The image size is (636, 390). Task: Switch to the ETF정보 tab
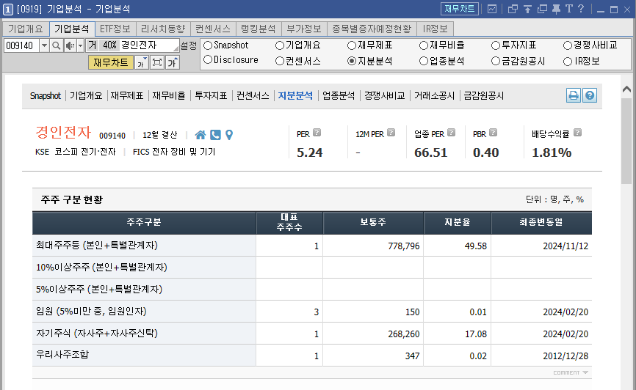click(115, 29)
